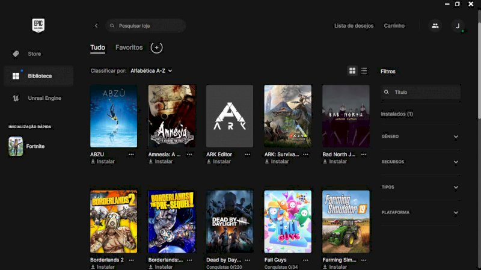Install Borderlands 2
This screenshot has height=270, width=481.
pos(103,267)
